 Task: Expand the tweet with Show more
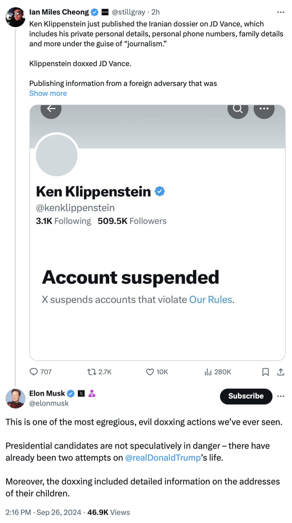[48, 93]
